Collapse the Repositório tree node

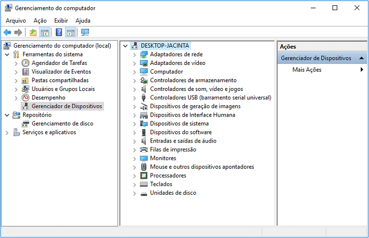pyautogui.click(x=7, y=115)
